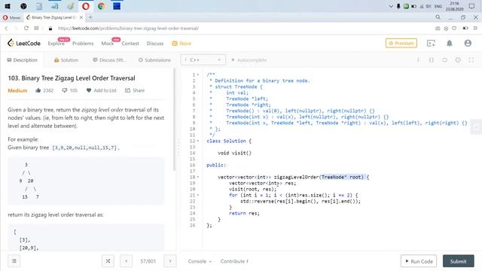482x271 pixels.
Task: Switch to the Submissions tab
Action: 154,60
